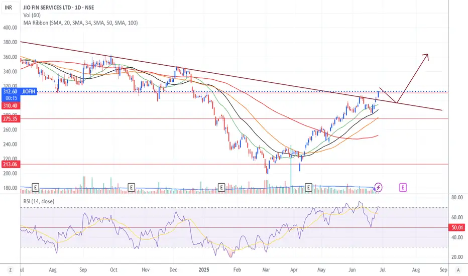Image resolution: width=468 pixels, height=276 pixels.
Task: Click the 60.00 RSI axis label
Action: pyautogui.click(x=457, y=217)
